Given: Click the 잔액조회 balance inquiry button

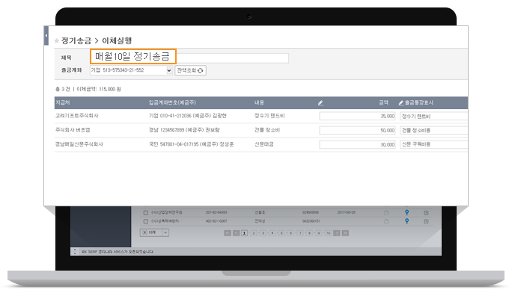Looking at the screenshot, I should point(190,70).
